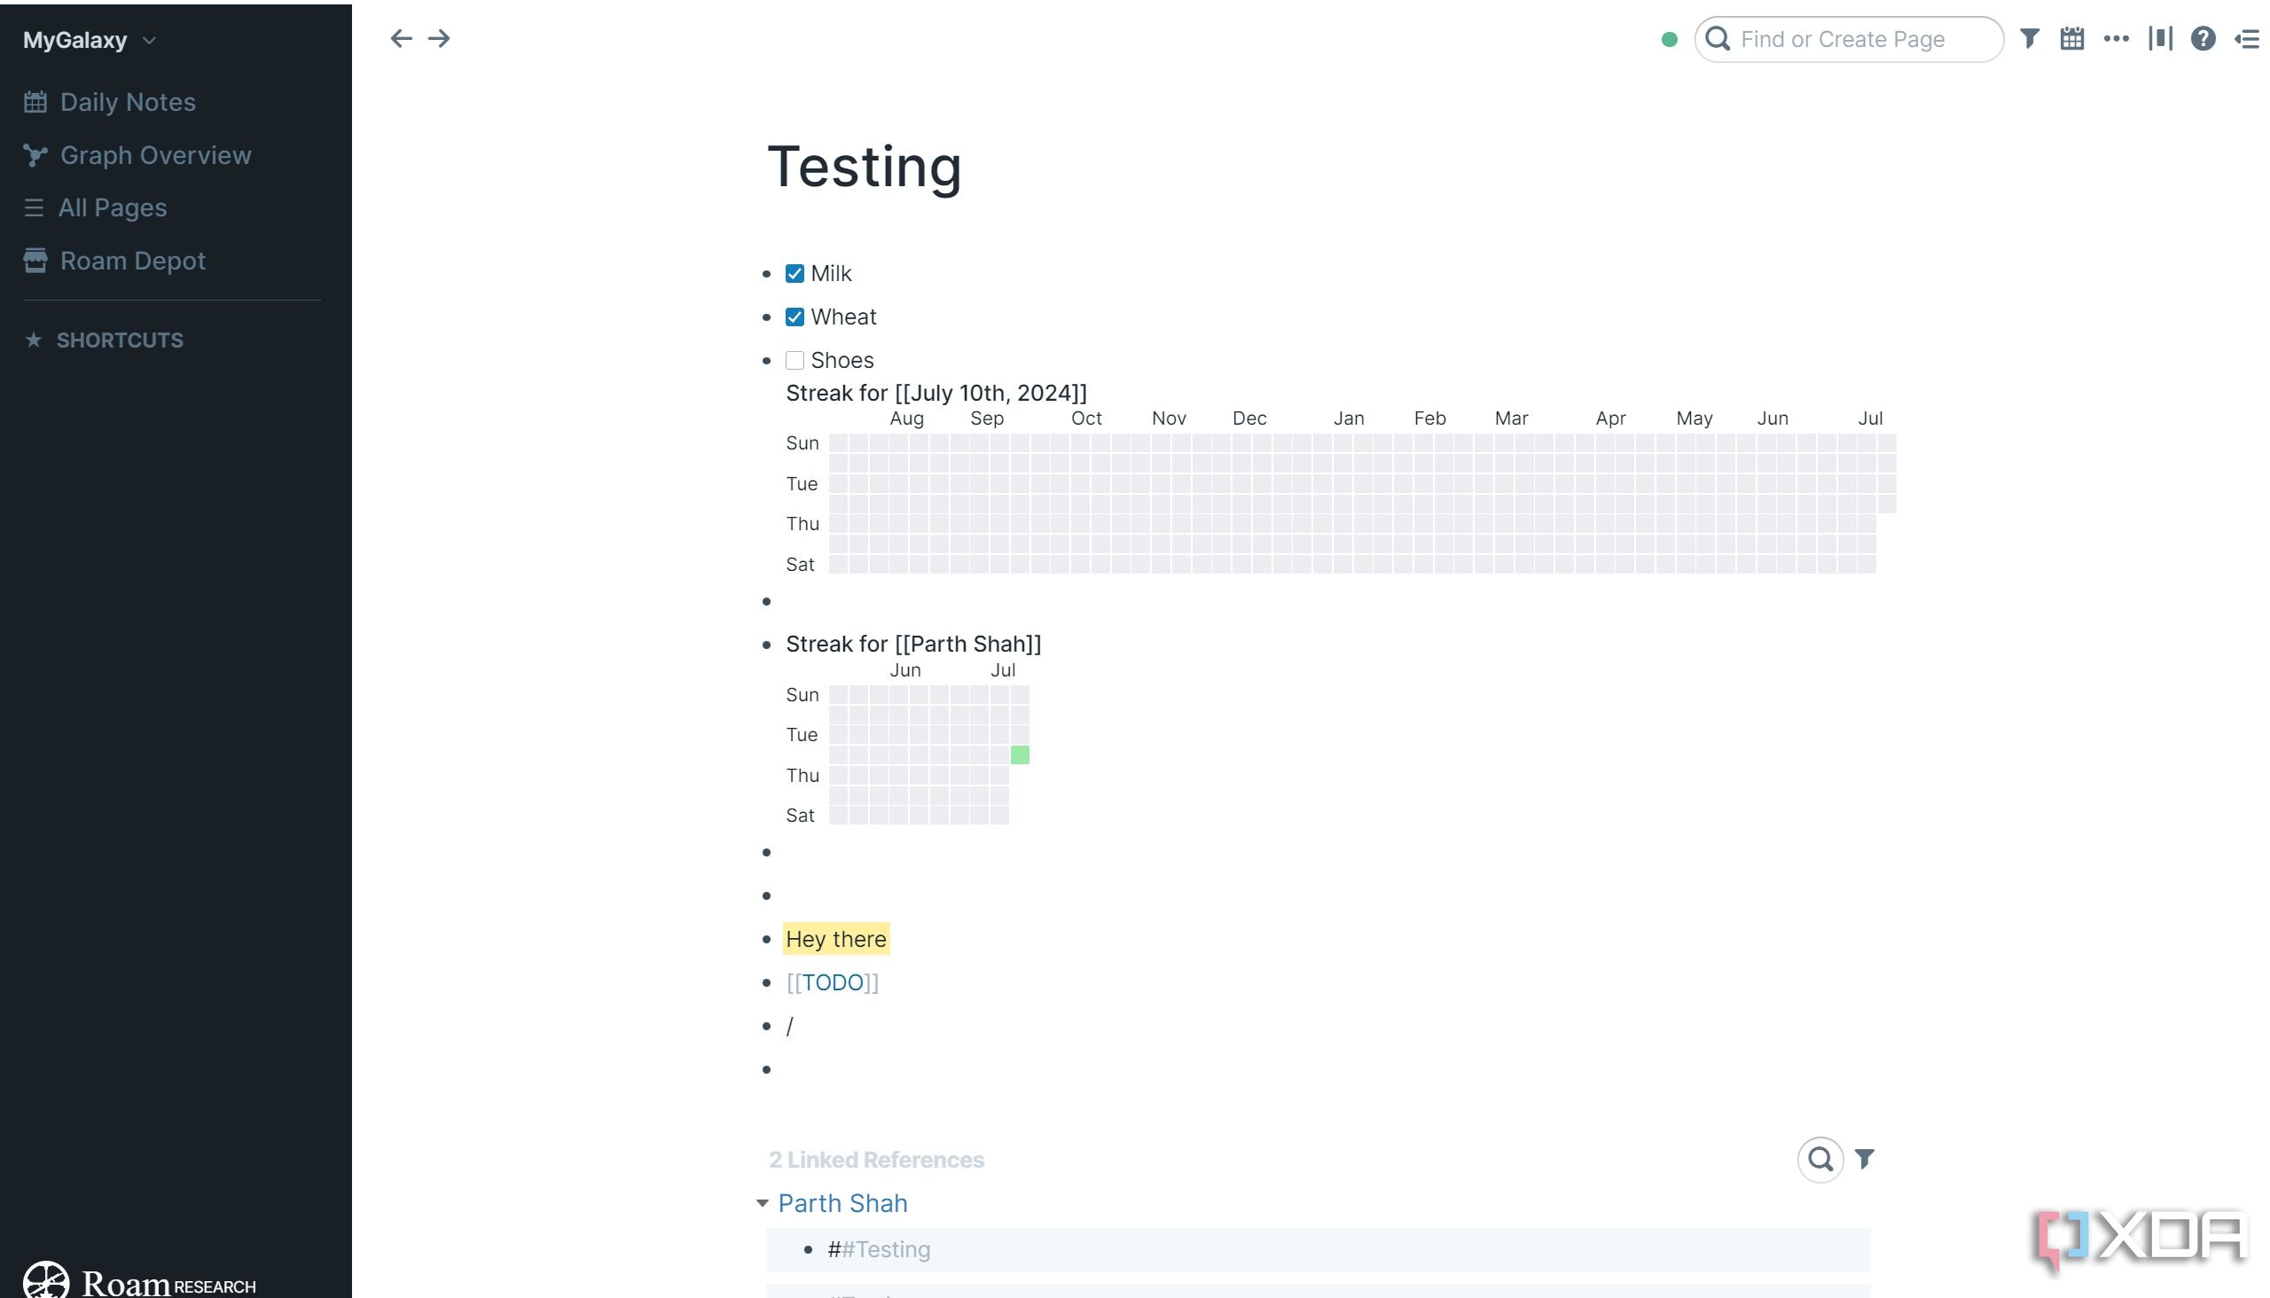The height and width of the screenshot is (1298, 2270).
Task: Open All Pages from sidebar
Action: pyautogui.click(x=111, y=207)
